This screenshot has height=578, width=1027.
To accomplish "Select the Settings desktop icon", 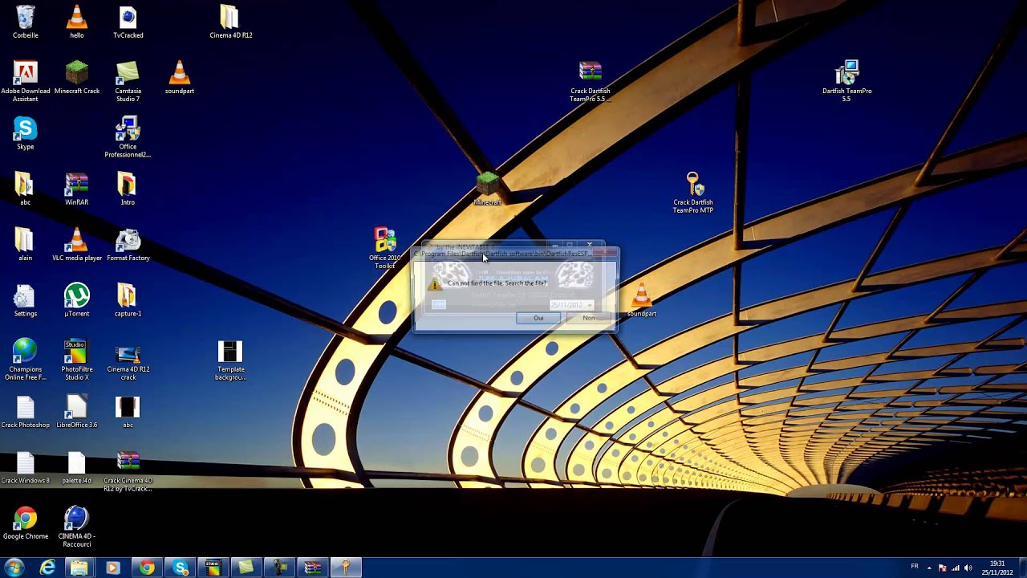I will click(x=26, y=300).
